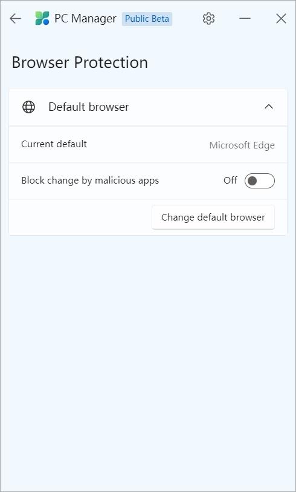Click blank space left of Change default browser
This screenshot has width=296, height=492.
tap(80, 217)
